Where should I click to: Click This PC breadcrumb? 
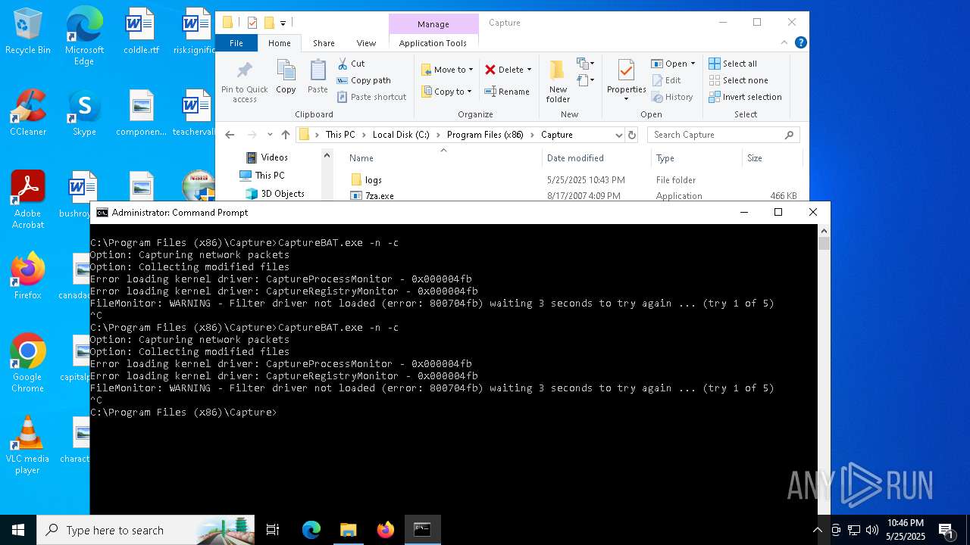[340, 135]
